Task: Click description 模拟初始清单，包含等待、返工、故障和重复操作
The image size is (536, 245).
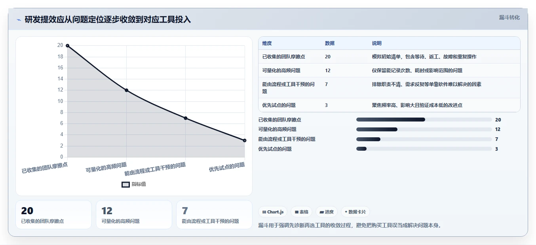Action: [x=424, y=57]
